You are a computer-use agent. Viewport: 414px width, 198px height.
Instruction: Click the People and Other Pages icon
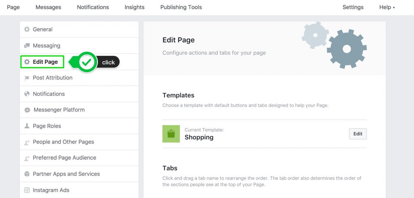click(x=27, y=142)
